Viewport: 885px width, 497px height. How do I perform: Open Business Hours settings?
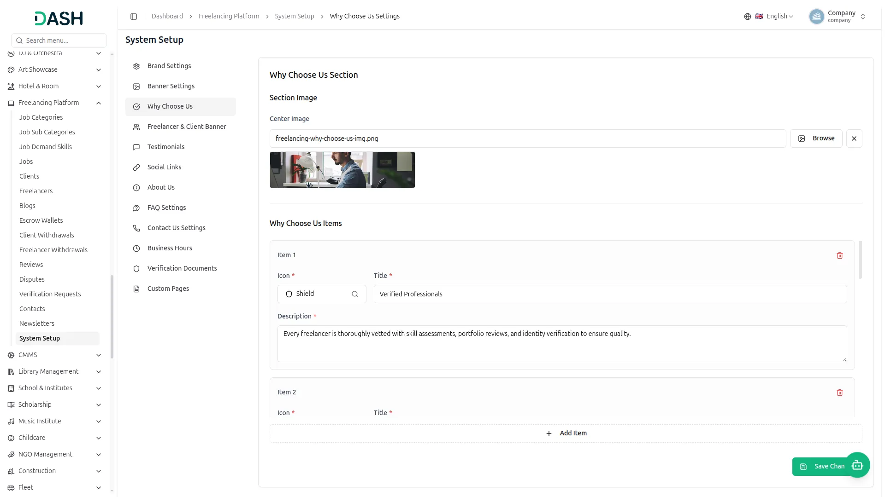click(181, 248)
